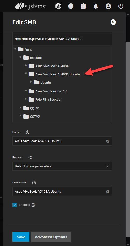Screen dimensions: 130x246
Task: Open the user account settings icon
Action: click(x=108, y=6)
